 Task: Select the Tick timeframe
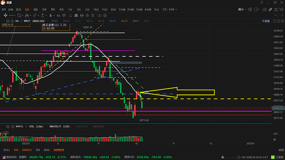[156, 10]
